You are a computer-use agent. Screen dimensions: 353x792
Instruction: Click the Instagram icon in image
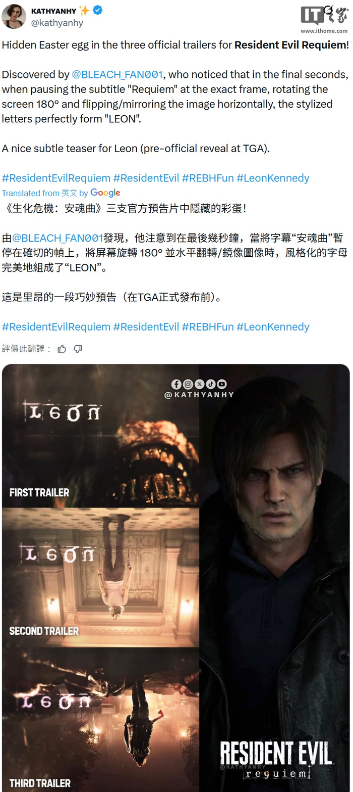(188, 384)
